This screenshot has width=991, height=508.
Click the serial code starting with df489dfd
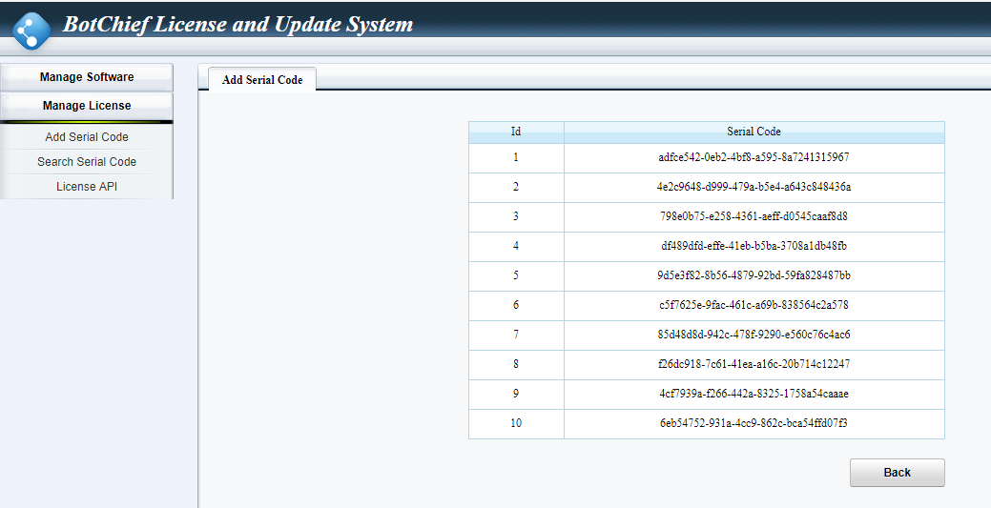pyautogui.click(x=754, y=246)
